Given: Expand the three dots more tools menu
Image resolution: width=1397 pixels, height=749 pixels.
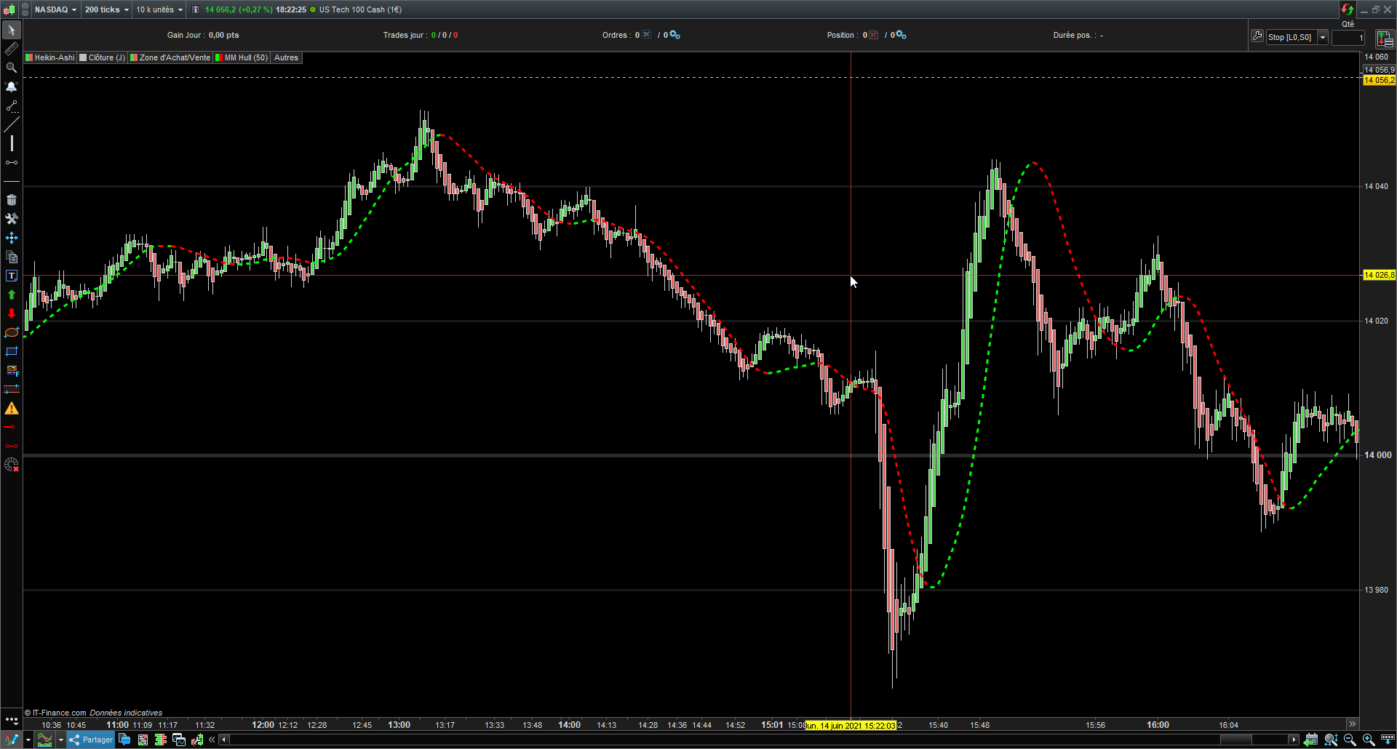Looking at the screenshot, I should (12, 720).
